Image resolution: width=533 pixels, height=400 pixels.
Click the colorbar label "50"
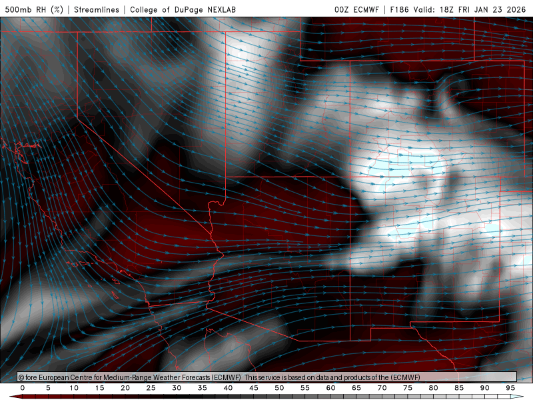pyautogui.click(x=279, y=388)
